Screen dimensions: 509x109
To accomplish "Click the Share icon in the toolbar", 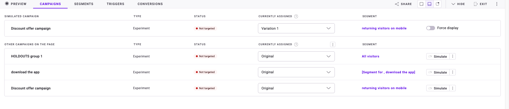I will click(x=397, y=4).
